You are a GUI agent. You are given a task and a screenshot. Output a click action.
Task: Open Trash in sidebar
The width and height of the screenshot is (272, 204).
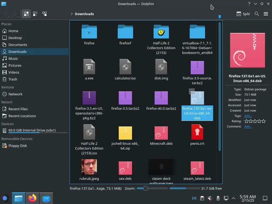(34, 79)
